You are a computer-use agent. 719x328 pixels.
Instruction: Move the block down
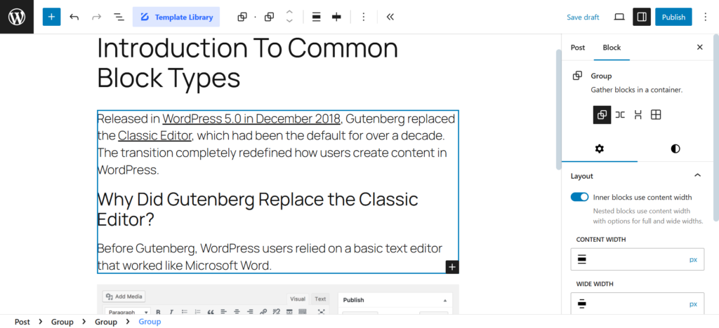pyautogui.click(x=289, y=22)
